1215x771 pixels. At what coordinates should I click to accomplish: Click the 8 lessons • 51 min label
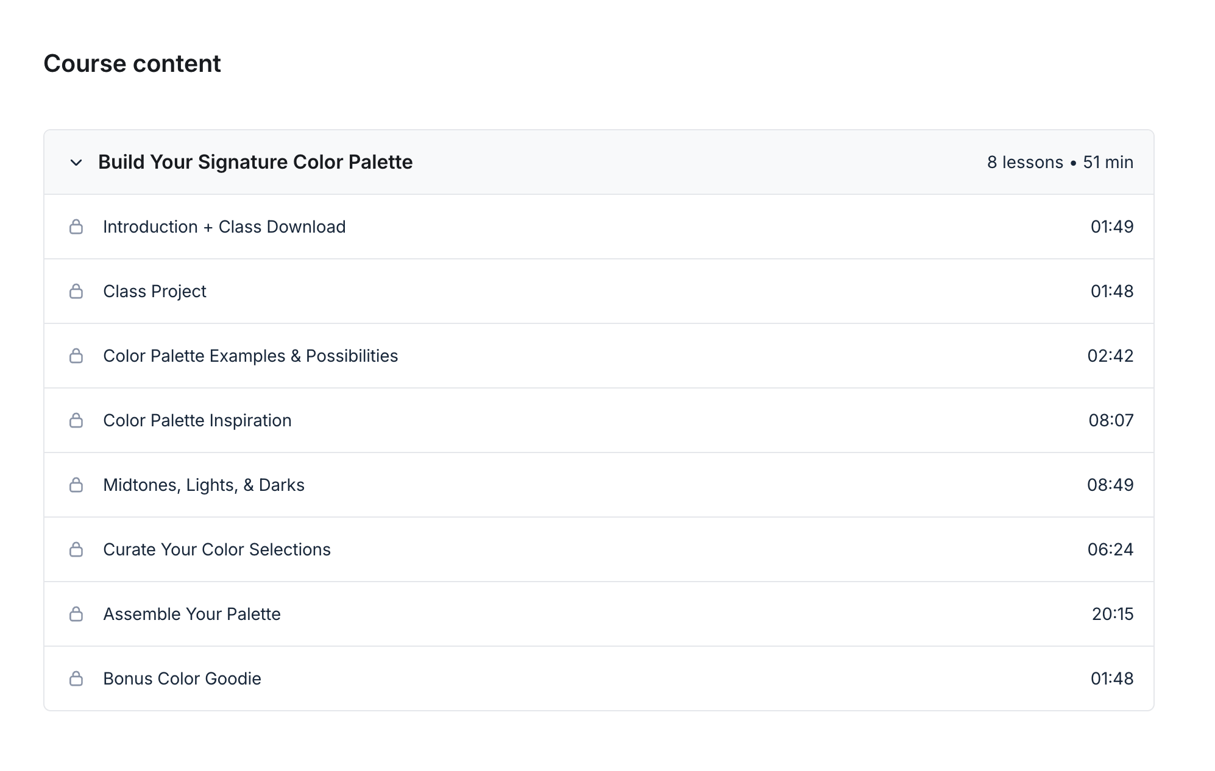(x=1060, y=162)
